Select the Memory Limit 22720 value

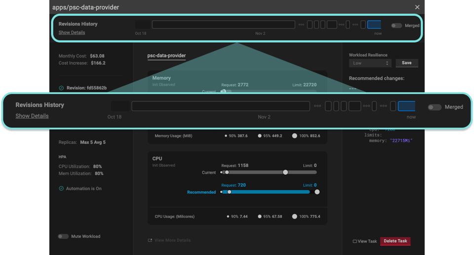[x=310, y=85]
